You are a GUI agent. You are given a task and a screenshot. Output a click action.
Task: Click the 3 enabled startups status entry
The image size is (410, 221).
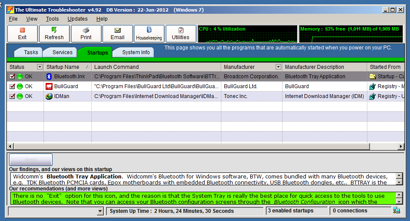tap(297, 211)
